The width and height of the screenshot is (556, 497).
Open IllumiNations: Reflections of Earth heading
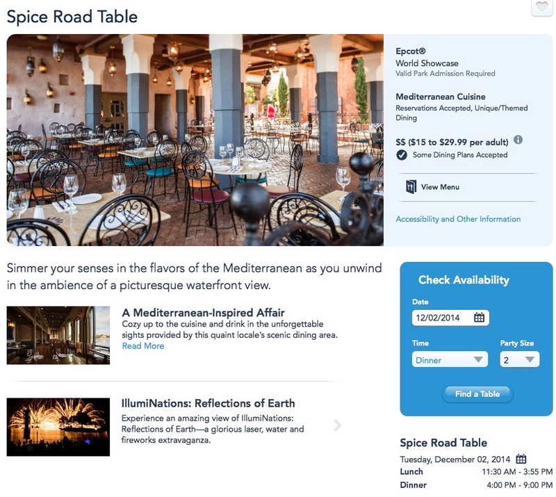pos(208,403)
